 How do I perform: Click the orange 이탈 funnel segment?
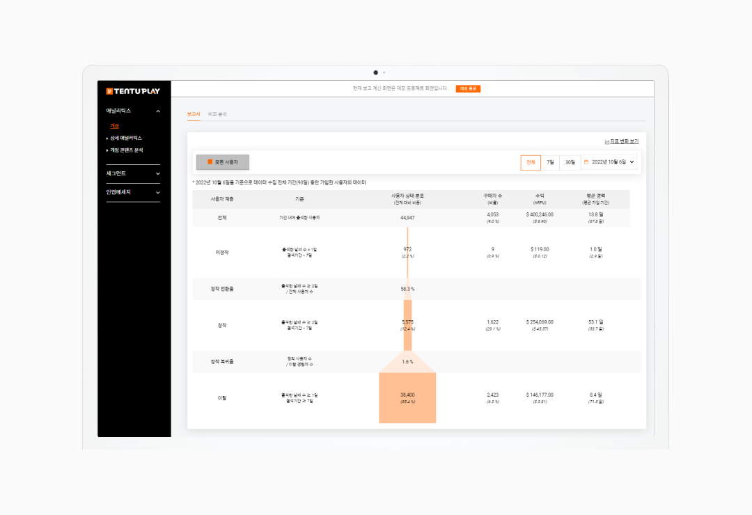coord(407,397)
